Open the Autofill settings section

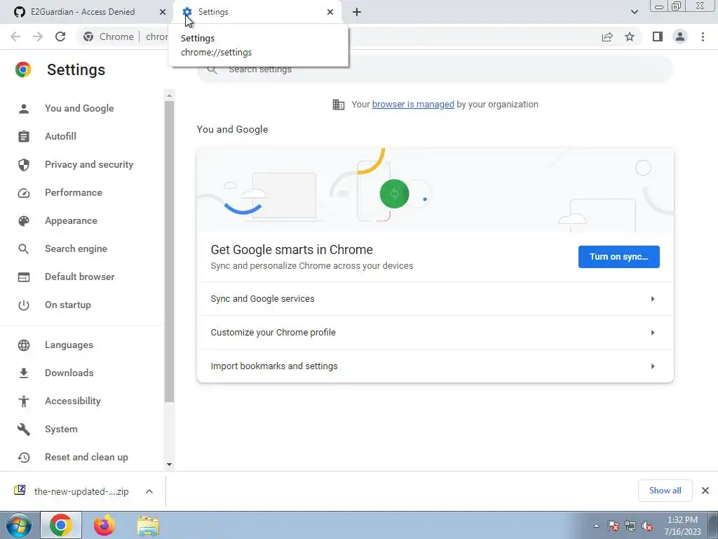coord(60,137)
